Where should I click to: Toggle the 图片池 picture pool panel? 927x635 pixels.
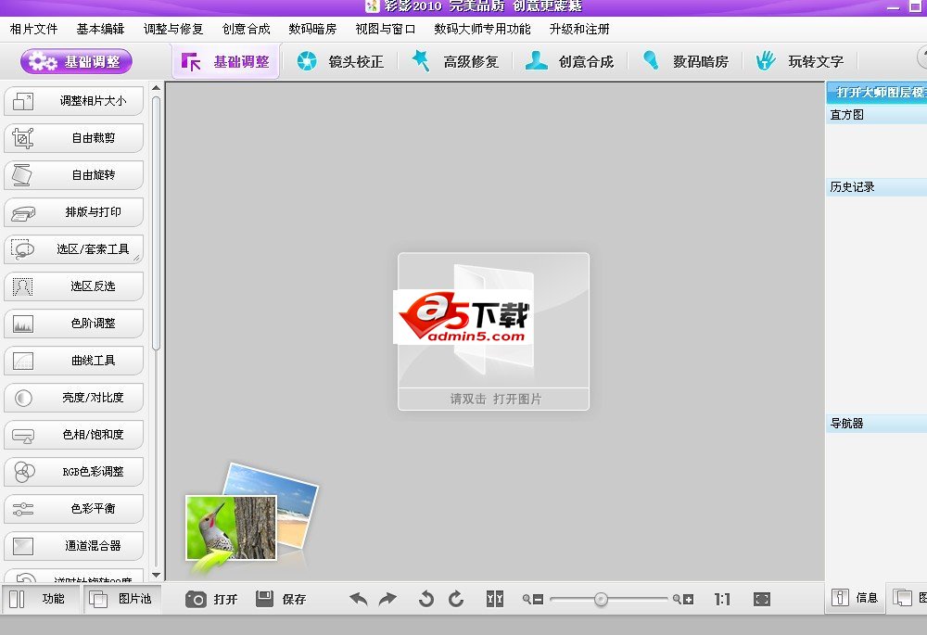121,599
